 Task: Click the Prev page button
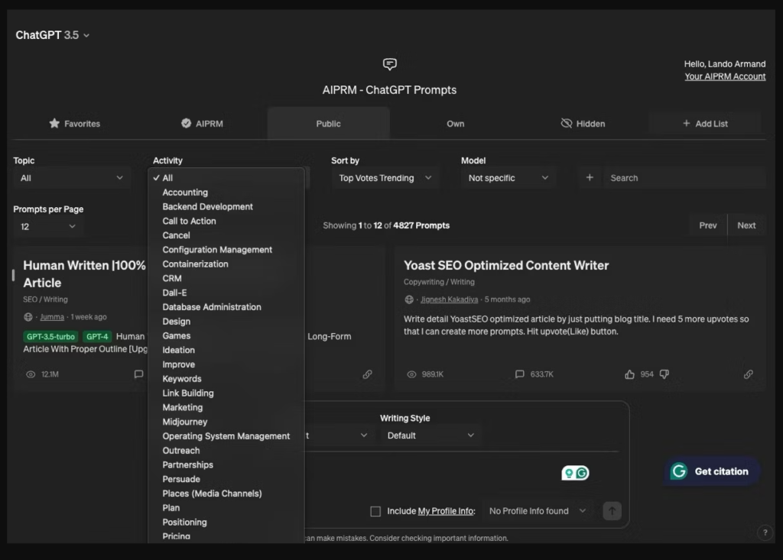(707, 225)
